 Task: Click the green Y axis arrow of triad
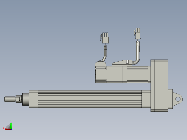click(x=11, y=125)
